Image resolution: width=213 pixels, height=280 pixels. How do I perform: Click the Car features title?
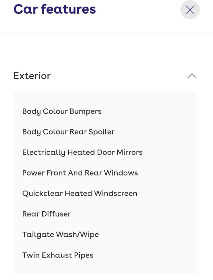(x=55, y=9)
